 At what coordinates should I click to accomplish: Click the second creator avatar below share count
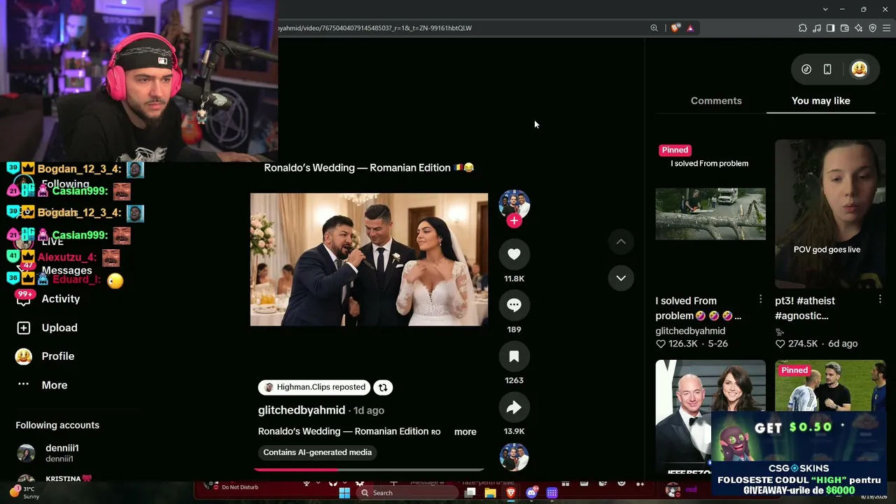(x=514, y=457)
